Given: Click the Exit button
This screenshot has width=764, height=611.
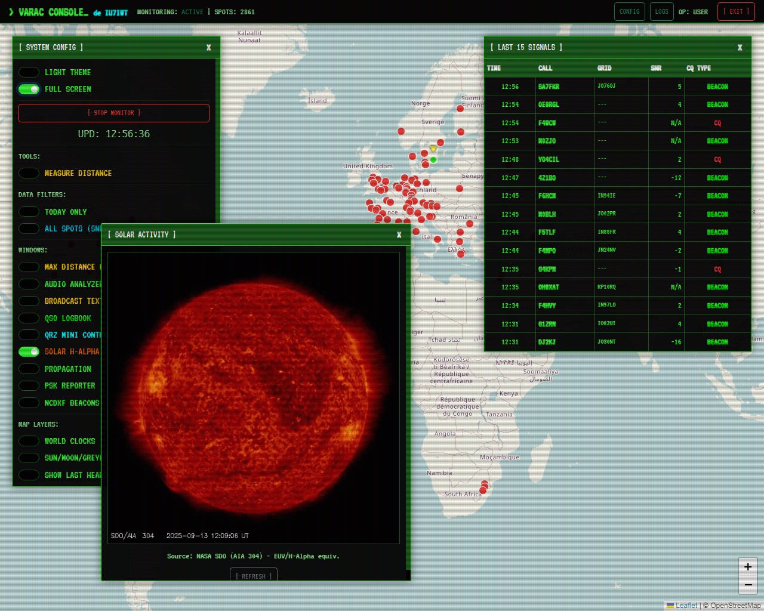Looking at the screenshot, I should coord(736,12).
